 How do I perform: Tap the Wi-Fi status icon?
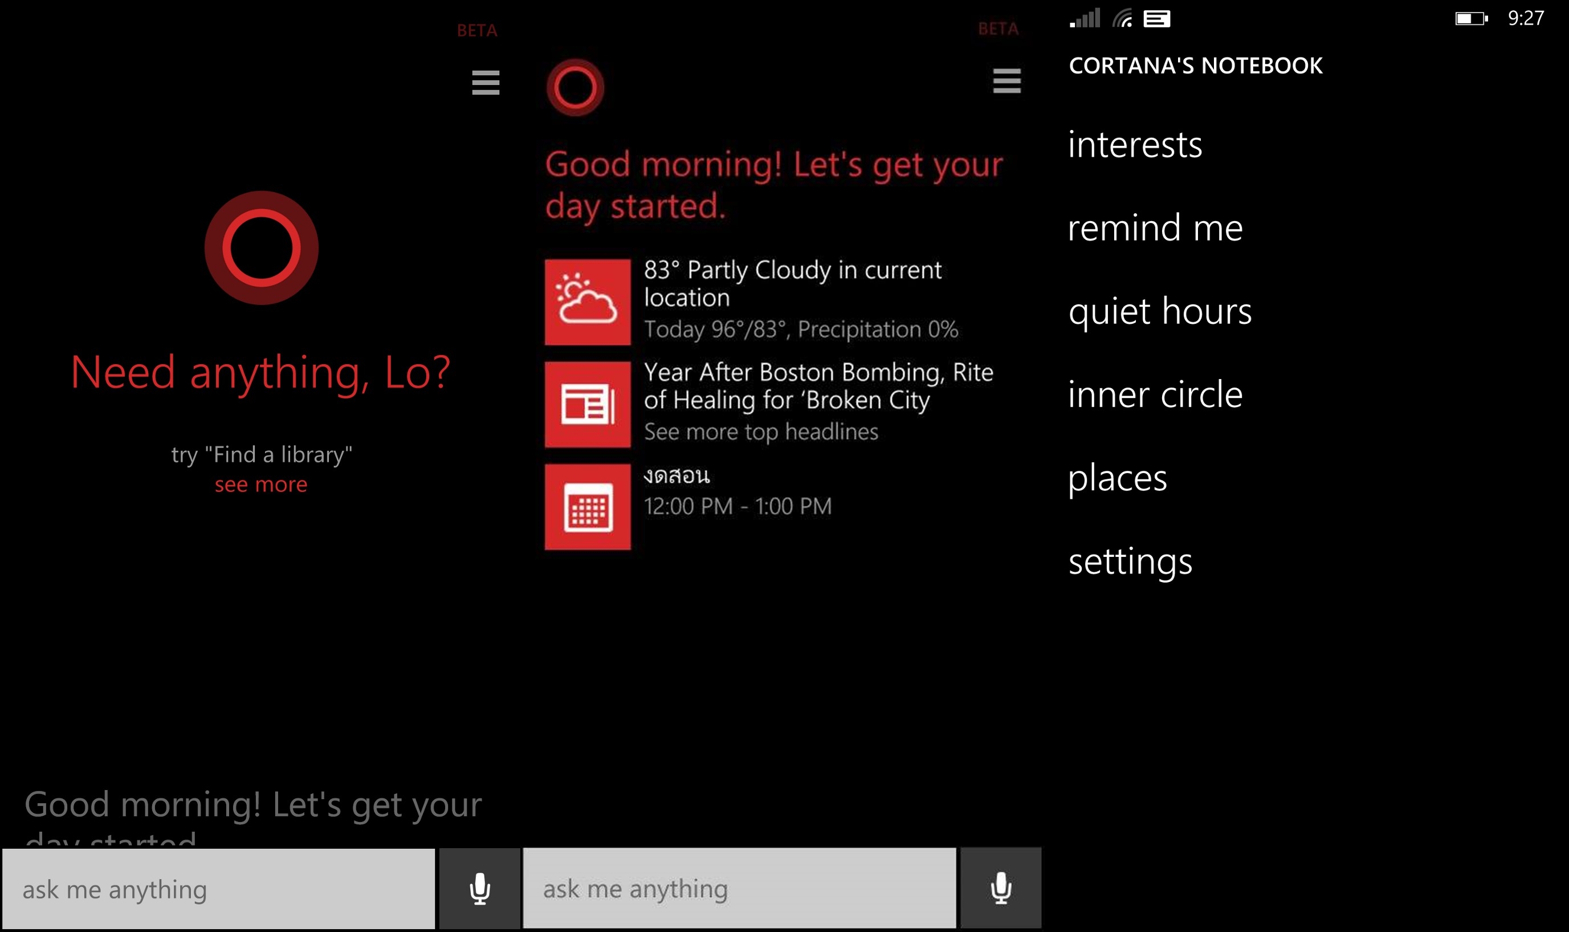point(1123,18)
